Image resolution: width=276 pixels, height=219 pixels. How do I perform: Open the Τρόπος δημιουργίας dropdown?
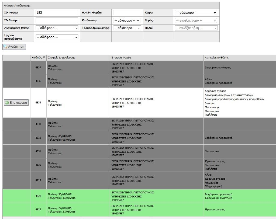127,28
